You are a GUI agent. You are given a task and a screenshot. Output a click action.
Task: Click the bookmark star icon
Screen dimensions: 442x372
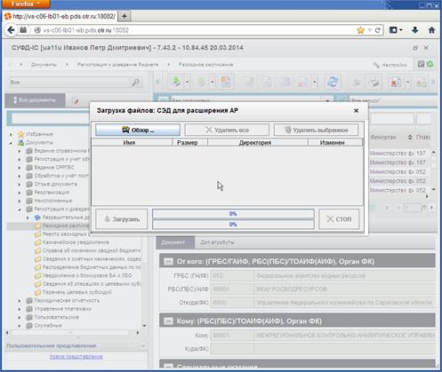[x=360, y=30]
